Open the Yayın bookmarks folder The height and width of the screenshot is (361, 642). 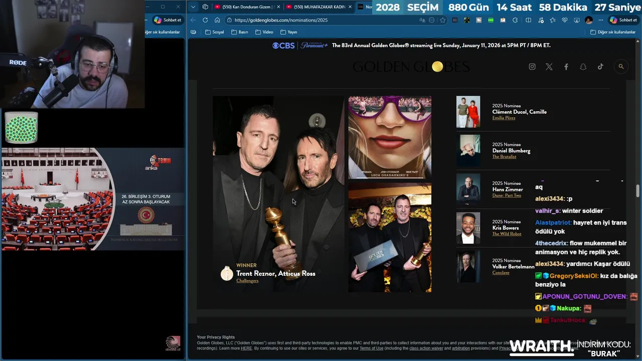click(x=289, y=32)
